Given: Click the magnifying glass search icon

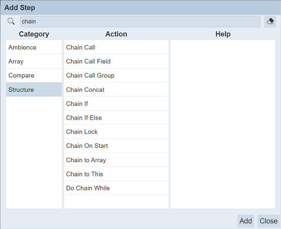Looking at the screenshot, I should click(x=11, y=21).
